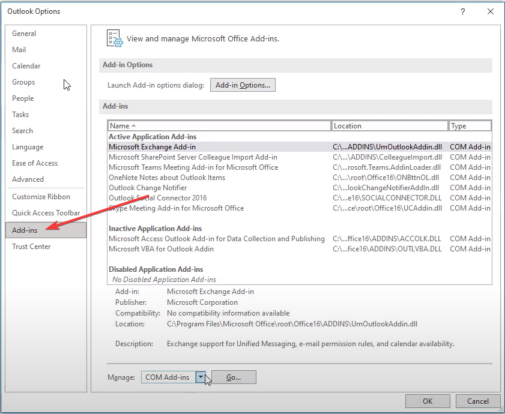Screen dimensions: 505x414
Task: Click ACCOLK.DLL location cell
Action: pos(387,239)
